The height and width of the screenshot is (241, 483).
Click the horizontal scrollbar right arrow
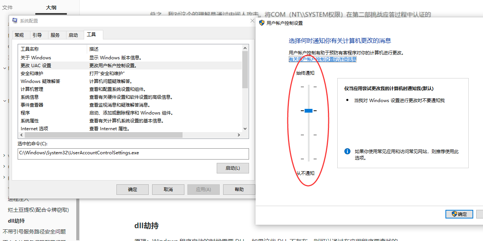point(238,135)
